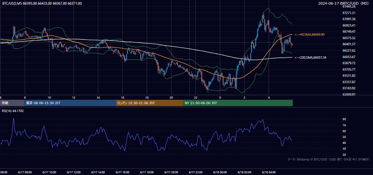Click hour tick 8 below the price chart
Viewport: 373px width, 175px height.
tap(25, 97)
